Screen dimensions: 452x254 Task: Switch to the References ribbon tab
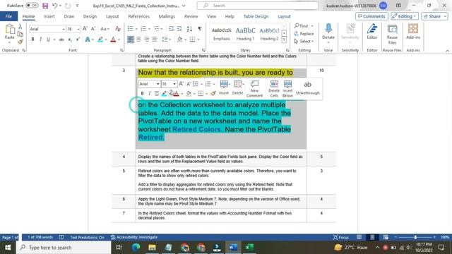point(138,16)
